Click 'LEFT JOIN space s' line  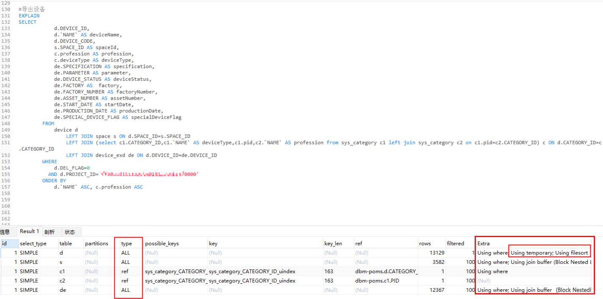(128, 136)
